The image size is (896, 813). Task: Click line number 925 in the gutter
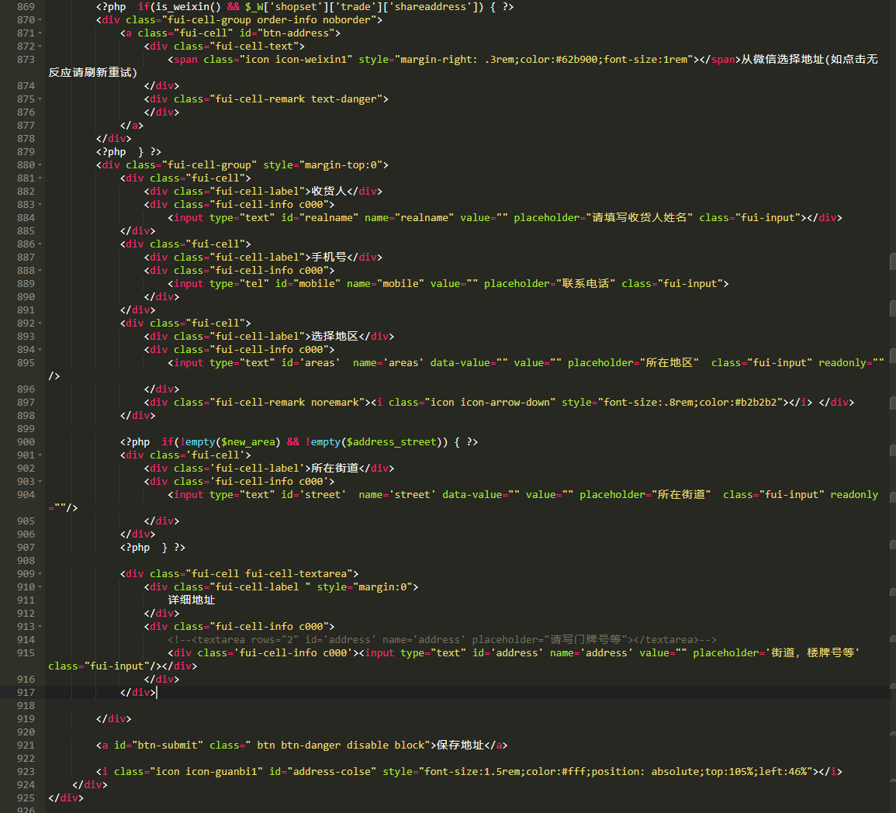(26, 798)
